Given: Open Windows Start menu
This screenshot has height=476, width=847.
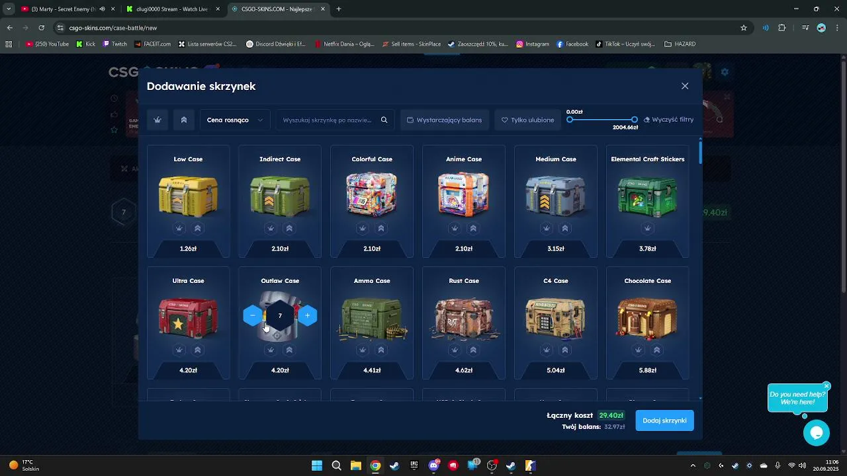Looking at the screenshot, I should (x=317, y=465).
